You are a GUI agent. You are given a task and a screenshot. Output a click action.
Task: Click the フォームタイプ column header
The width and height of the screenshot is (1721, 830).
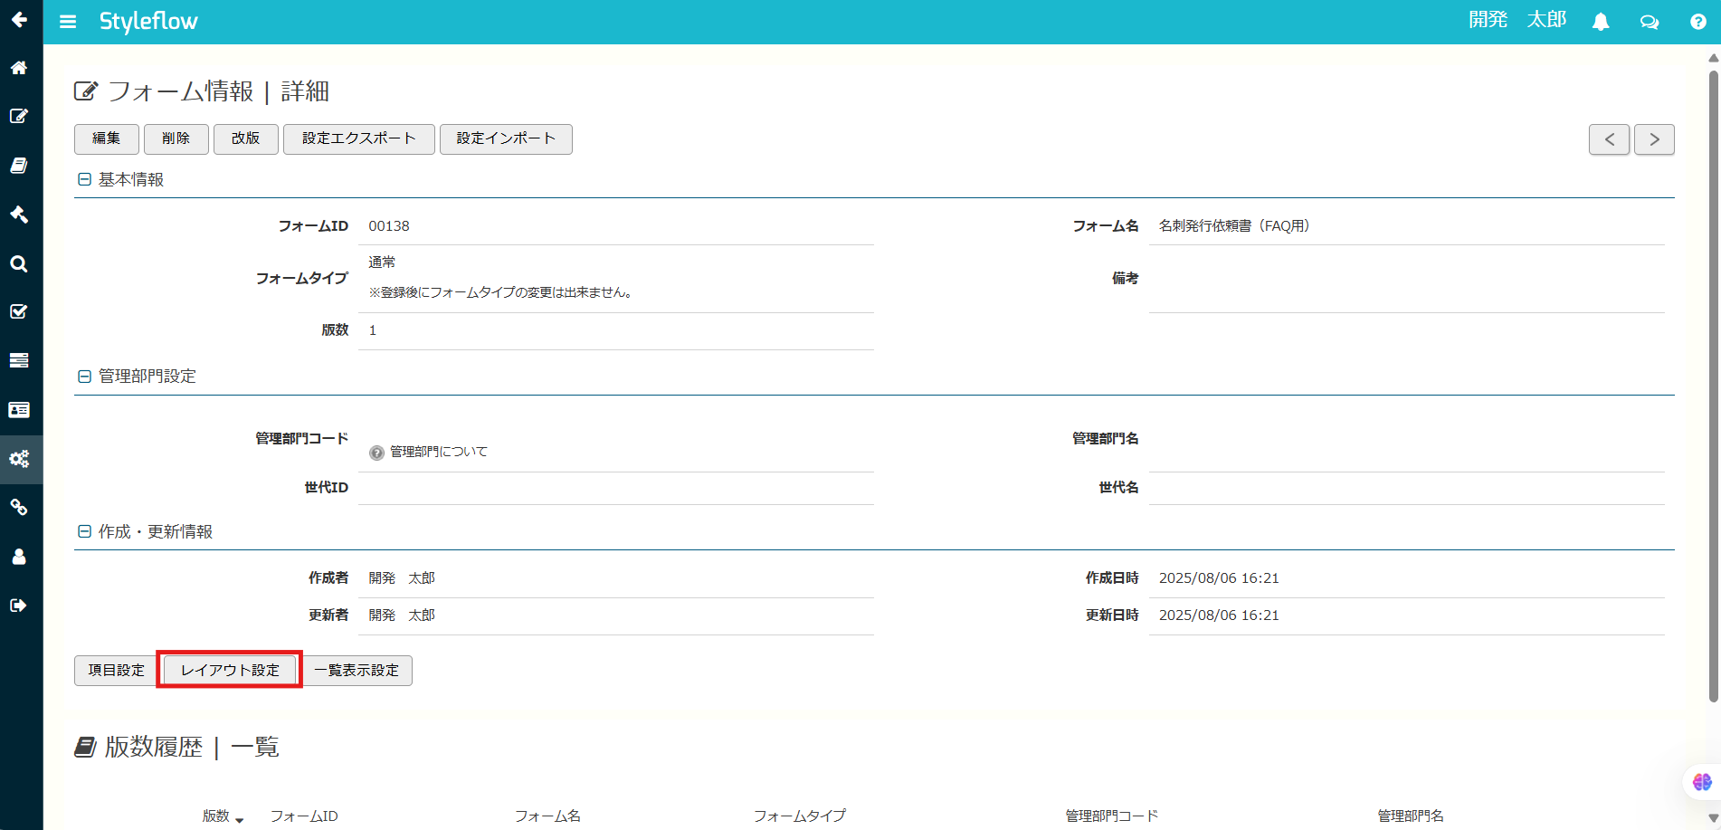(800, 816)
